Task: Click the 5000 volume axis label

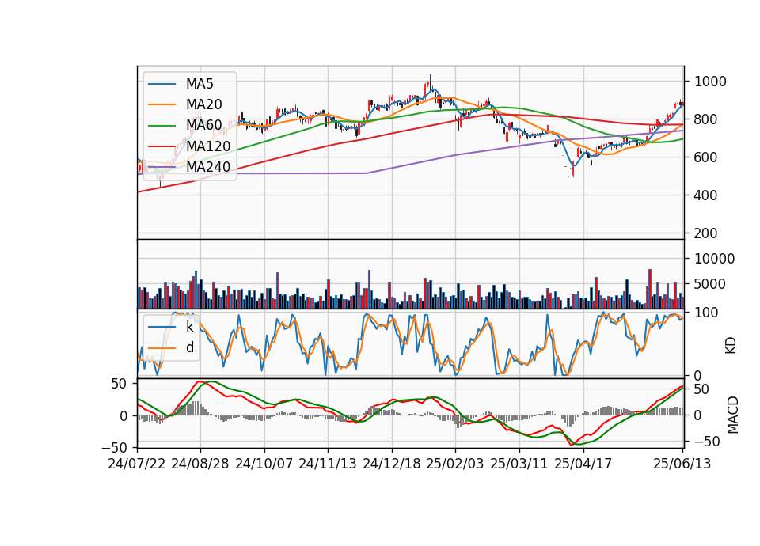Action: tap(710, 284)
